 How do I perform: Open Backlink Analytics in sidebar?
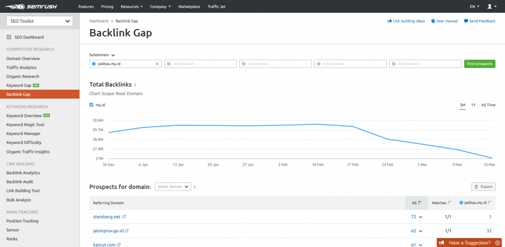23,173
